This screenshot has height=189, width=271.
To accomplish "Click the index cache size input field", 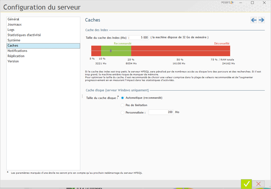I will 139,38.
